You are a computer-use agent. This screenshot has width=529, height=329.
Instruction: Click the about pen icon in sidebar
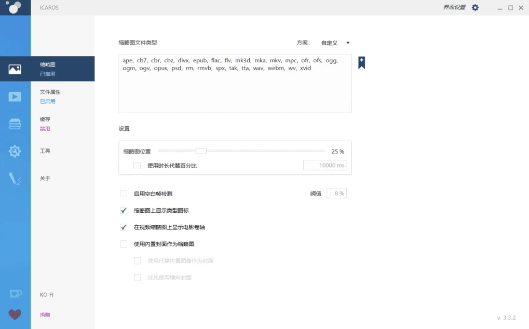[x=15, y=179]
